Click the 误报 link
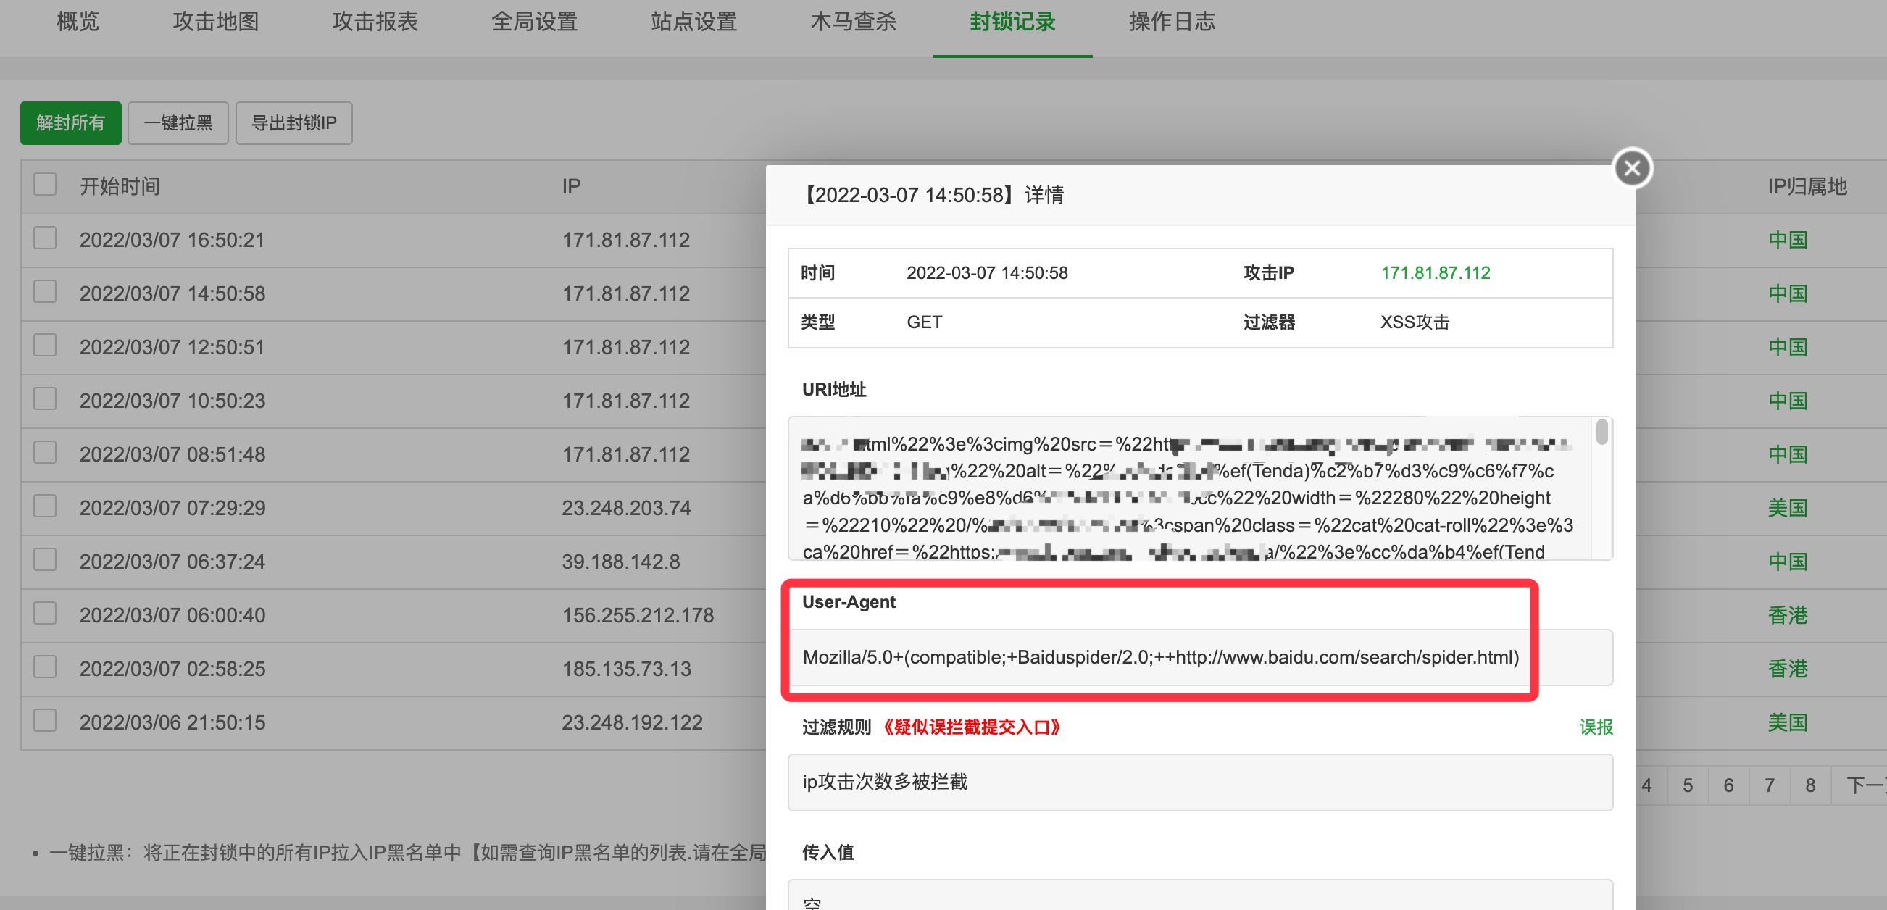The height and width of the screenshot is (910, 1887). (x=1597, y=727)
